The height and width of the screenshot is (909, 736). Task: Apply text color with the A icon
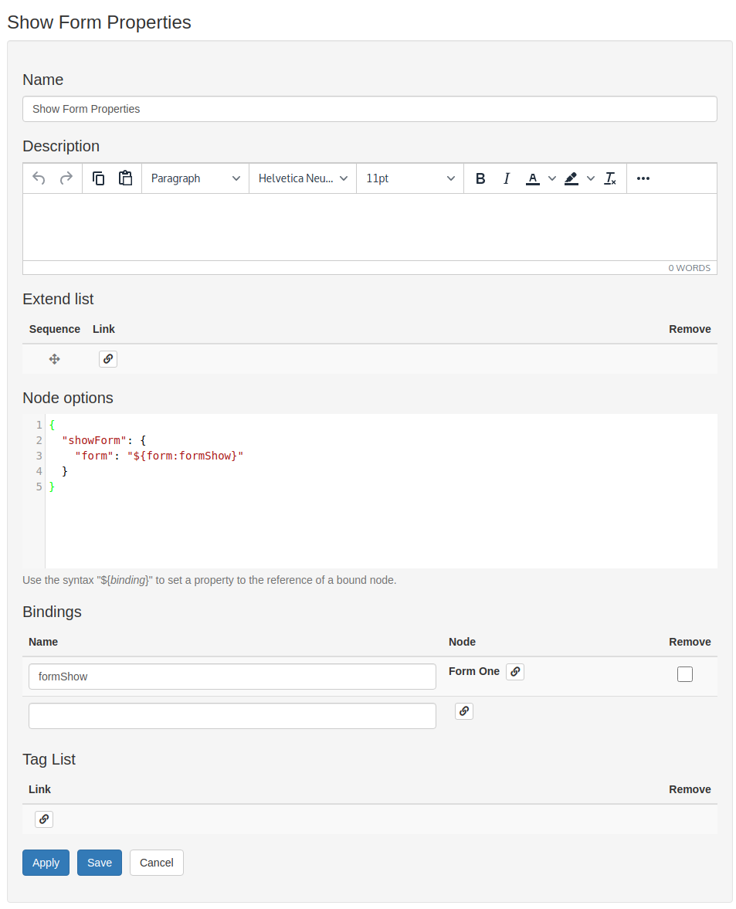[x=533, y=178]
